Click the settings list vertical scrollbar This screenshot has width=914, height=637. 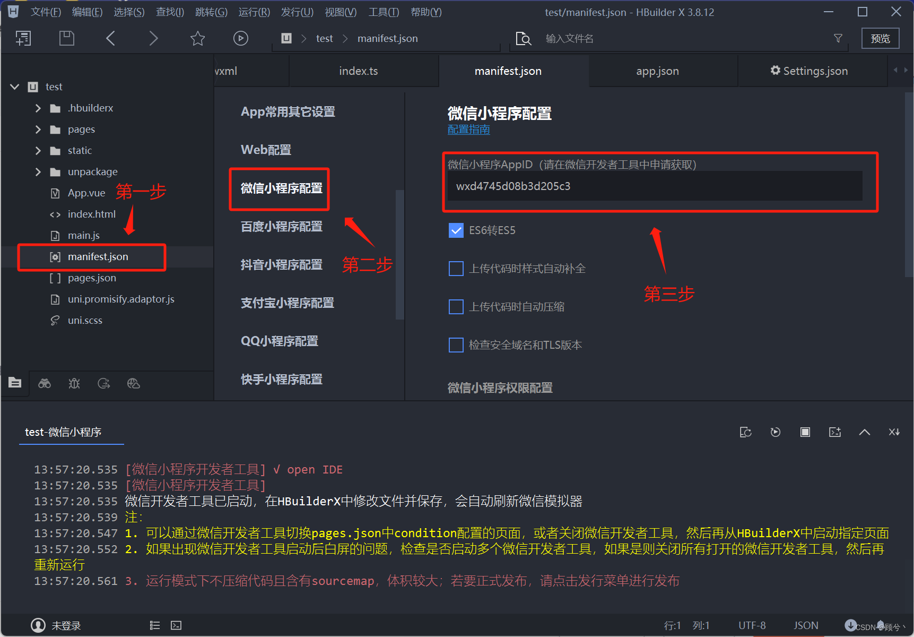click(399, 255)
